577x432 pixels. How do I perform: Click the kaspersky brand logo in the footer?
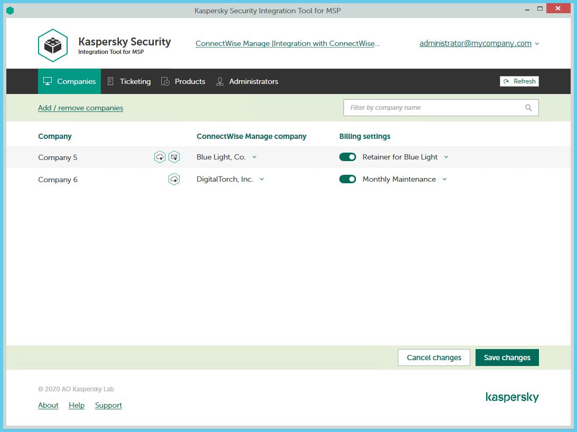511,397
